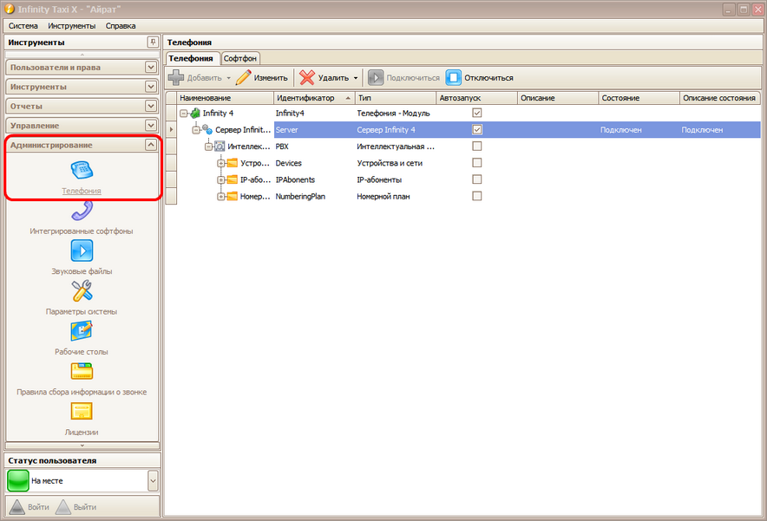Expand Пользователи и права section
The width and height of the screenshot is (767, 521).
(x=151, y=67)
